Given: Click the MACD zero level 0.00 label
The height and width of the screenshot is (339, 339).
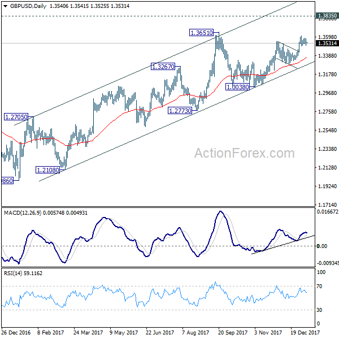Looking at the screenshot, I should tap(321, 246).
